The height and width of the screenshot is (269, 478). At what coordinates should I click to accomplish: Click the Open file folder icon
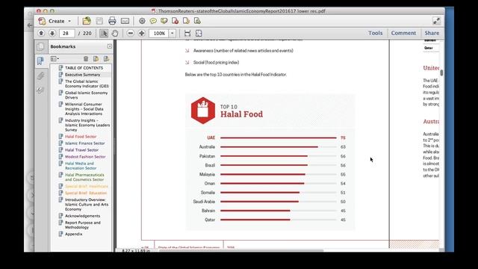click(x=87, y=21)
